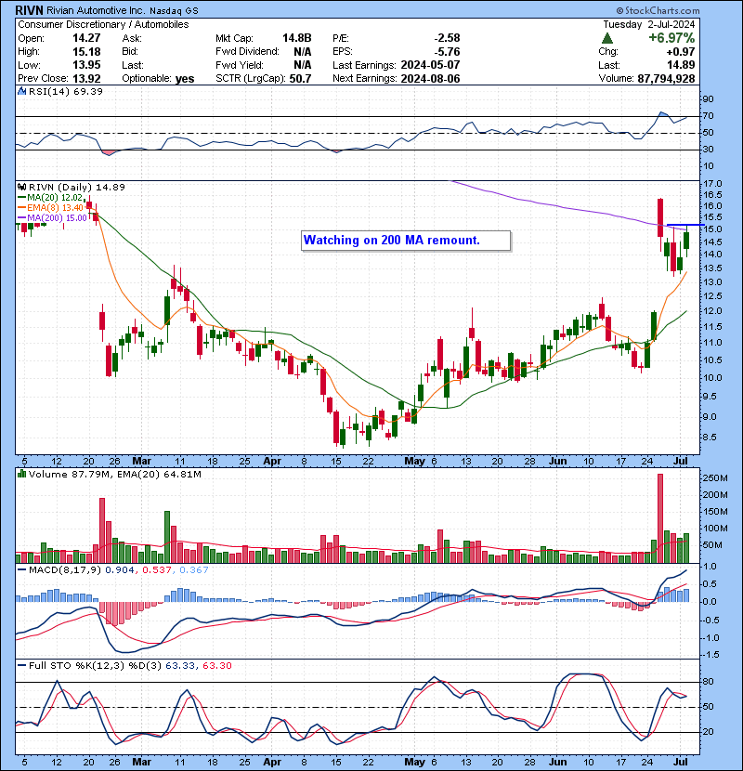Select the Mar label on the date axis
The image size is (743, 771).
click(x=141, y=461)
